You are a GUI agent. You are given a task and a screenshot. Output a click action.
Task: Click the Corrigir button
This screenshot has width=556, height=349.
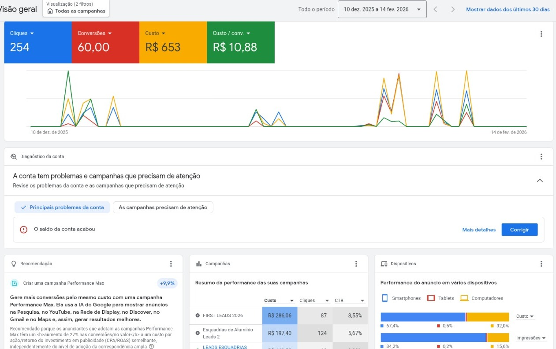click(519, 230)
